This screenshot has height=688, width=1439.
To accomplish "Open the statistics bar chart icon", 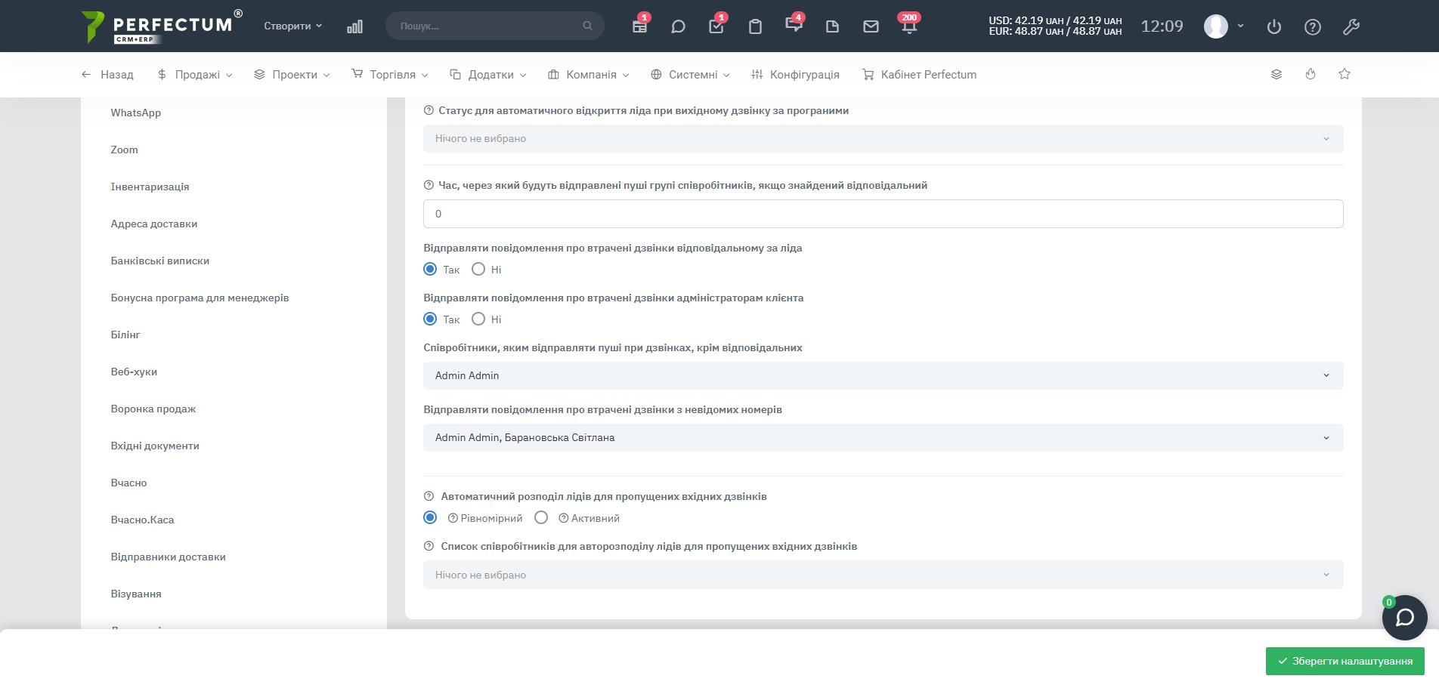I will pyautogui.click(x=354, y=26).
